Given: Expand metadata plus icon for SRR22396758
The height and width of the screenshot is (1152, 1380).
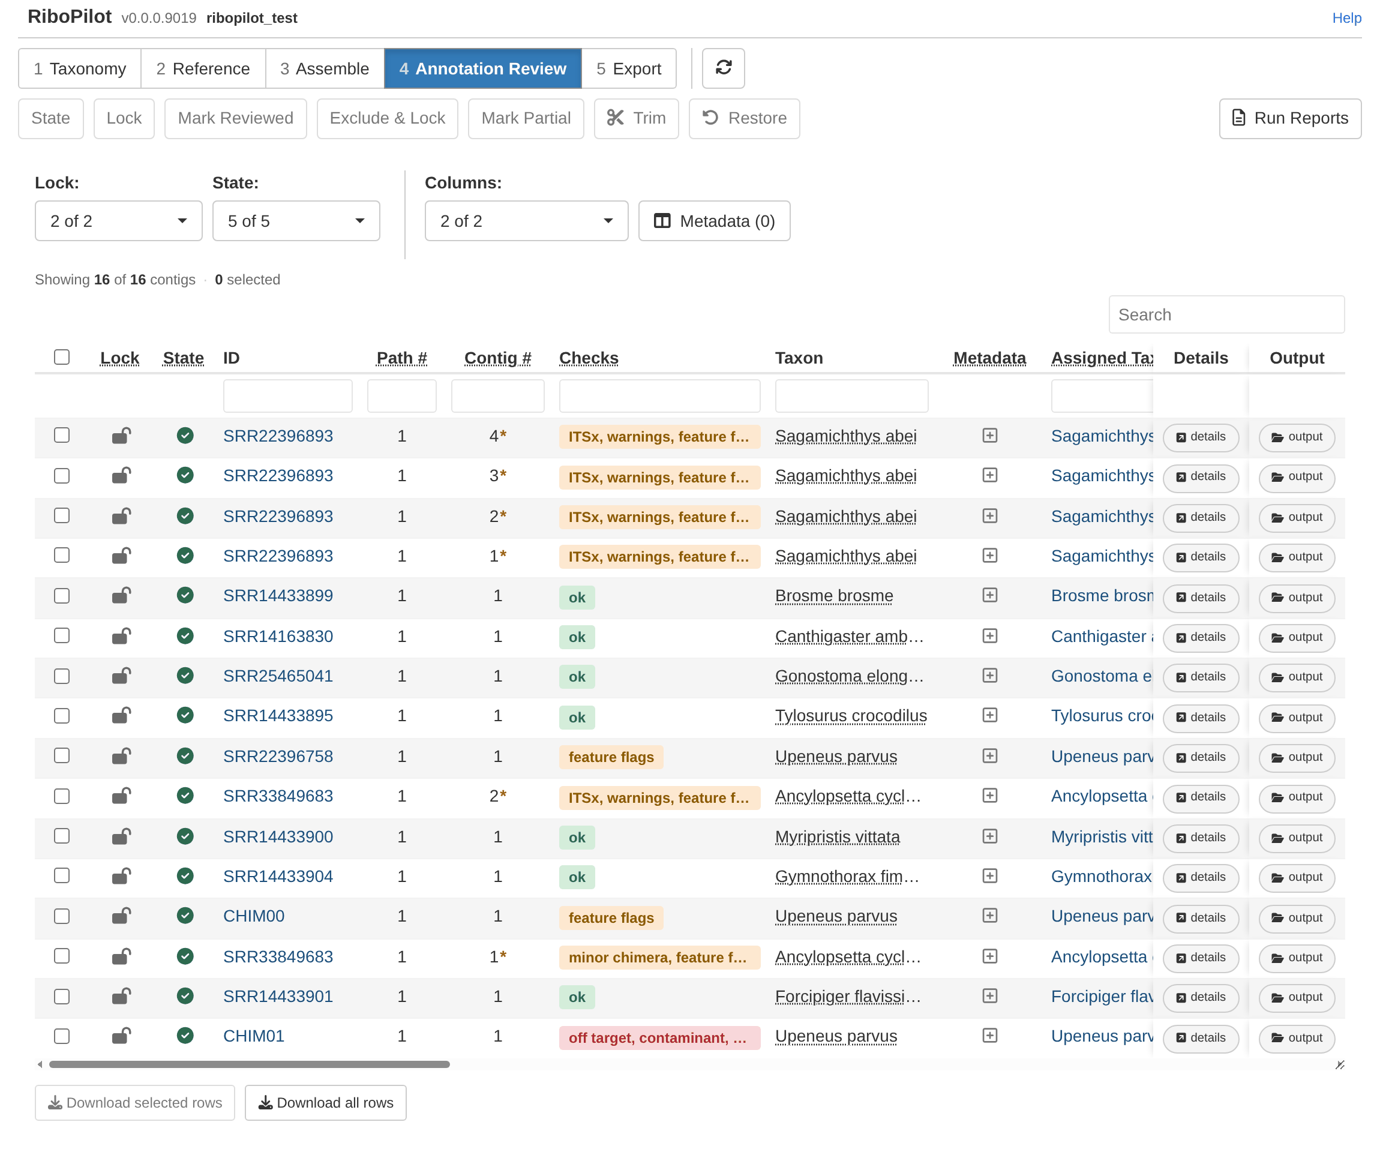Looking at the screenshot, I should tap(989, 756).
